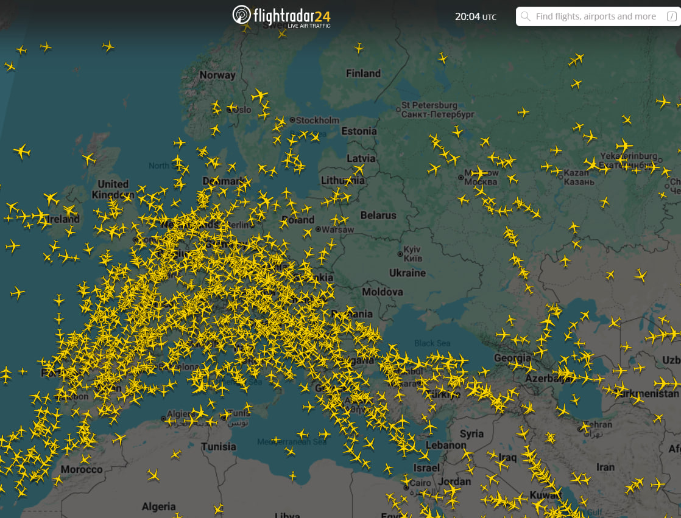Select the aircraft just north of Libya label
This screenshot has width=681, height=518.
(293, 477)
